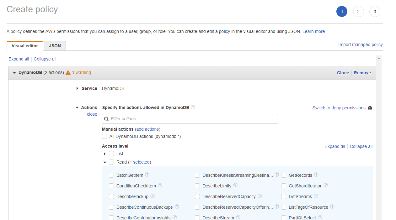Click help icon next to ListTagsOfResource
Viewport: 396px width, 220px height.
tap(332, 207)
